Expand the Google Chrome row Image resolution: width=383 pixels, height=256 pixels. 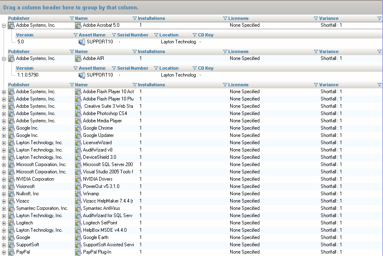[4, 129]
